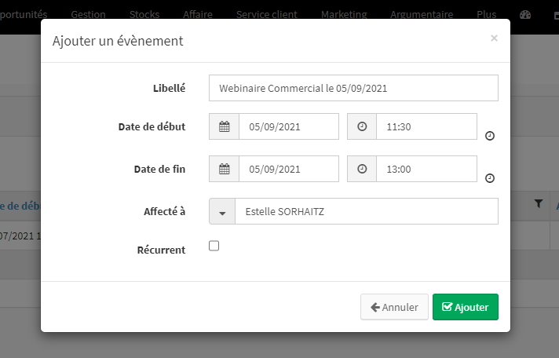Close the Ajouter un évènement dialog

(x=494, y=38)
